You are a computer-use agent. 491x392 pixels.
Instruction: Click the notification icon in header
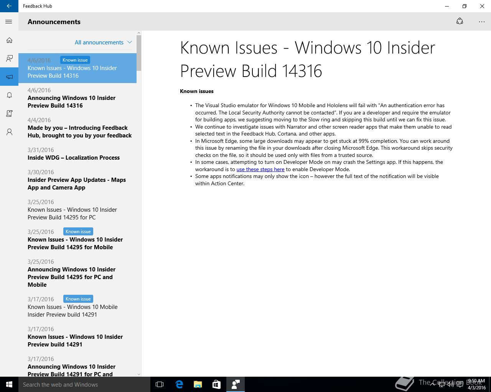(460, 21)
